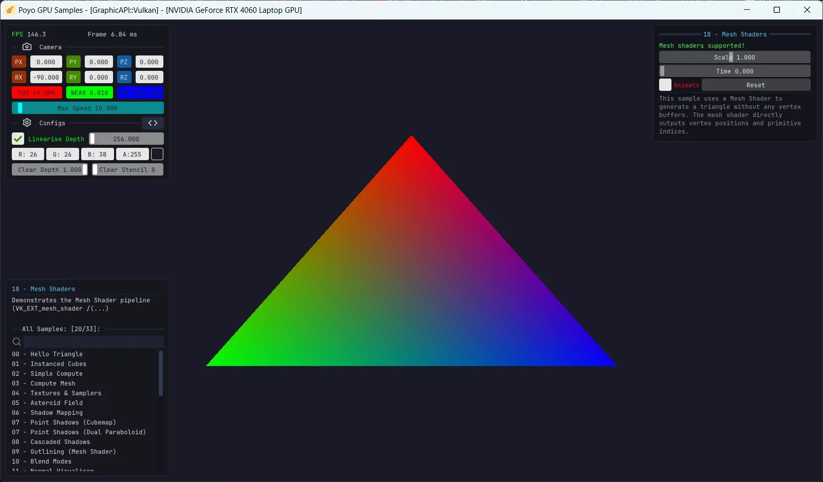
Task: Click the samples search input field
Action: 92,341
